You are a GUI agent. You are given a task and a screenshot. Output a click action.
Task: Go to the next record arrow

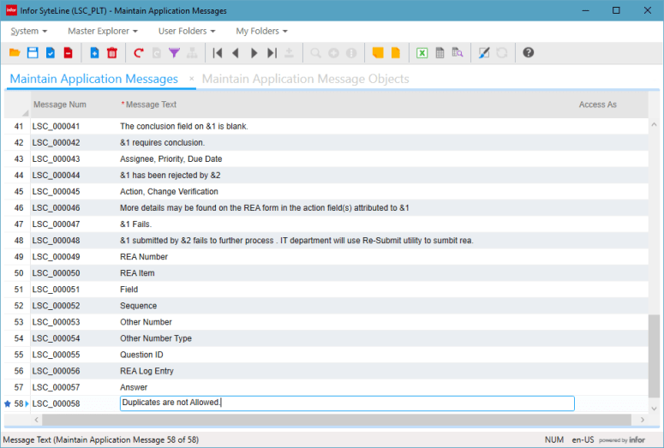tap(254, 53)
